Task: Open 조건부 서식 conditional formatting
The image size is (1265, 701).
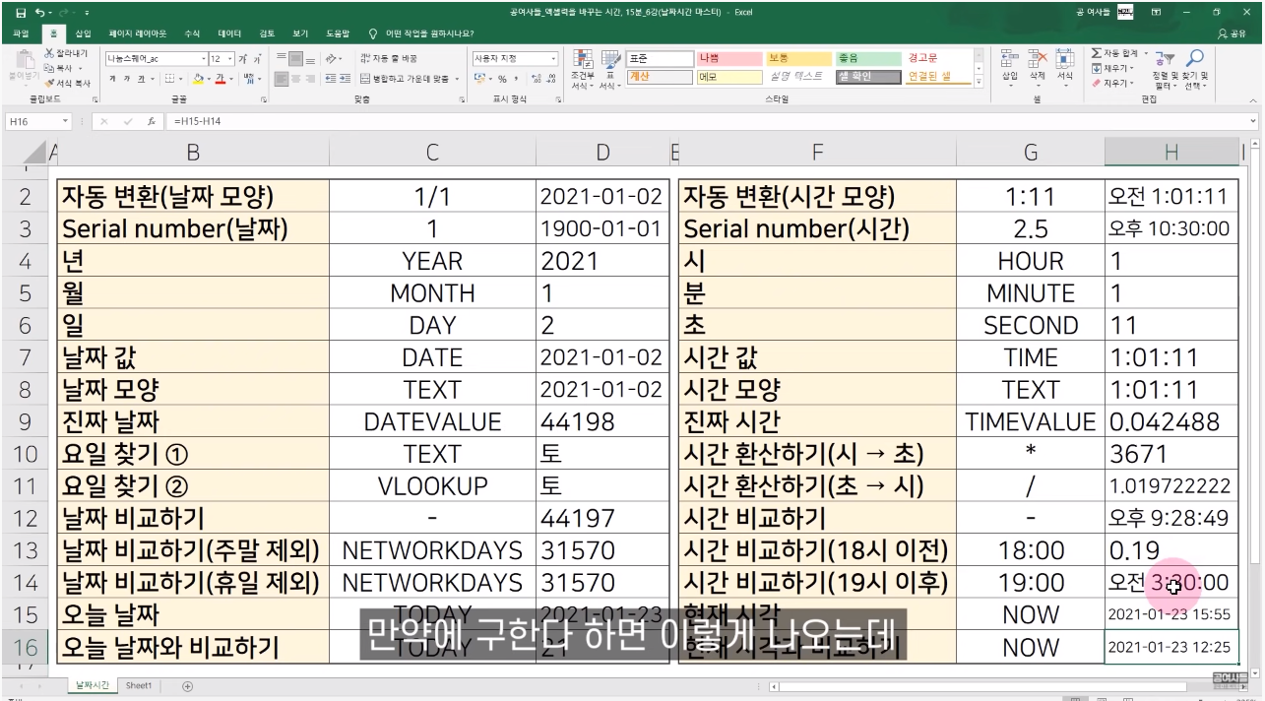Action: pyautogui.click(x=582, y=69)
